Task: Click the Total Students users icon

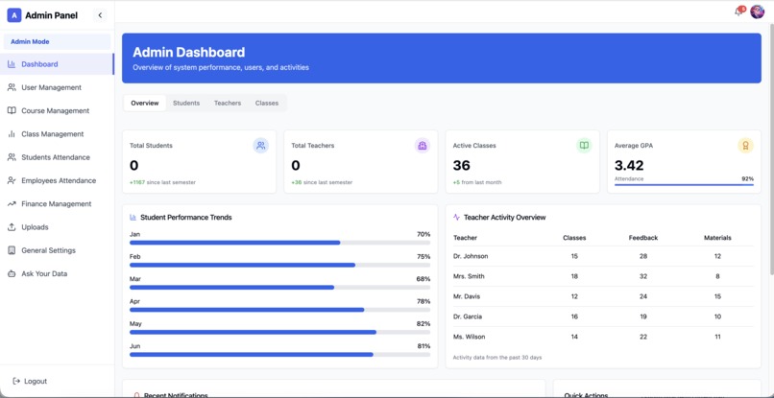Action: 260,146
